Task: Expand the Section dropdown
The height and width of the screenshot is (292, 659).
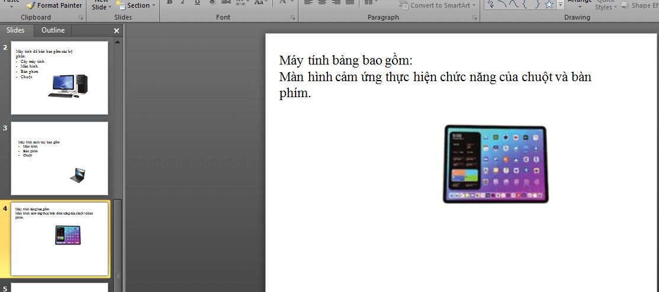Action: tap(138, 5)
